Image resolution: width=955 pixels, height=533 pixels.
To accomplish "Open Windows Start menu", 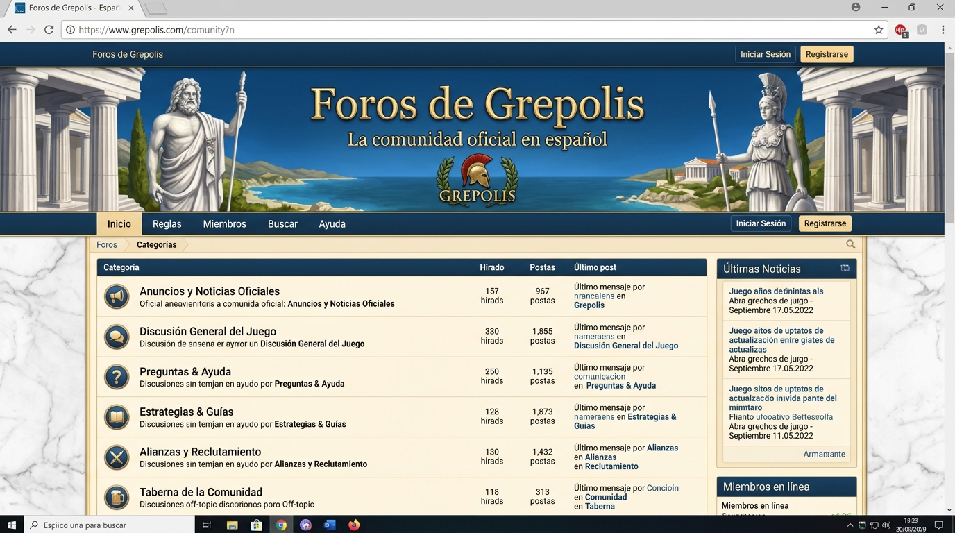I will 12,525.
